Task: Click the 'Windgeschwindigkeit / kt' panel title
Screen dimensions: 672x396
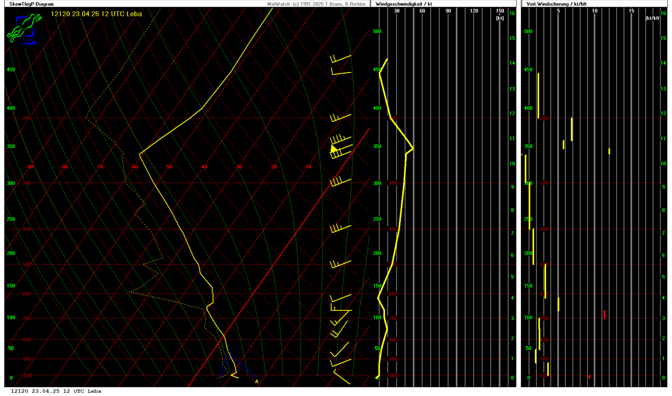Action: click(404, 4)
